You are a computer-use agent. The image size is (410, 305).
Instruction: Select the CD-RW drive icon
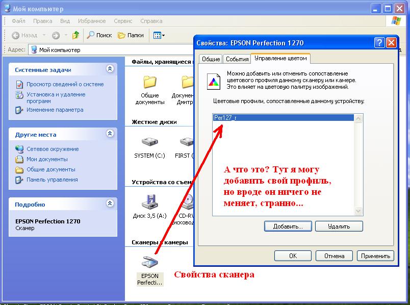(x=188, y=201)
